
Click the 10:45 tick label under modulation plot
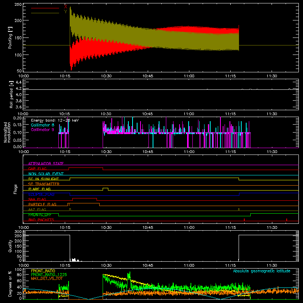click(x=148, y=152)
